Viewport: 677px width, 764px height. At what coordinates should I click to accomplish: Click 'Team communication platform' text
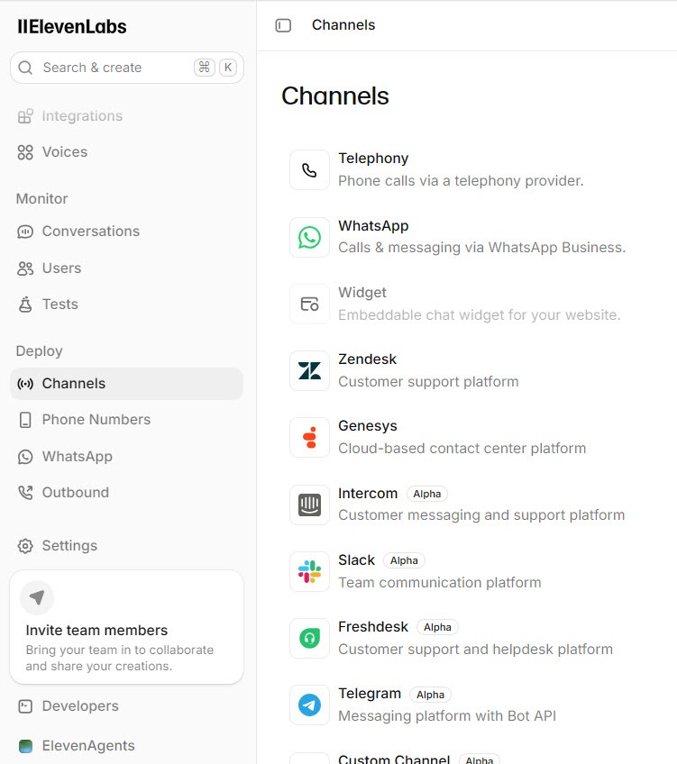click(440, 582)
